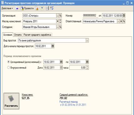Select the Внутрисменный radio button
The image size is (134, 115).
pos(8,68)
